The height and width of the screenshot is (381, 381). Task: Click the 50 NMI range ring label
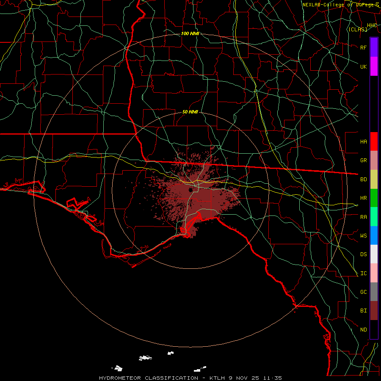[x=190, y=112]
